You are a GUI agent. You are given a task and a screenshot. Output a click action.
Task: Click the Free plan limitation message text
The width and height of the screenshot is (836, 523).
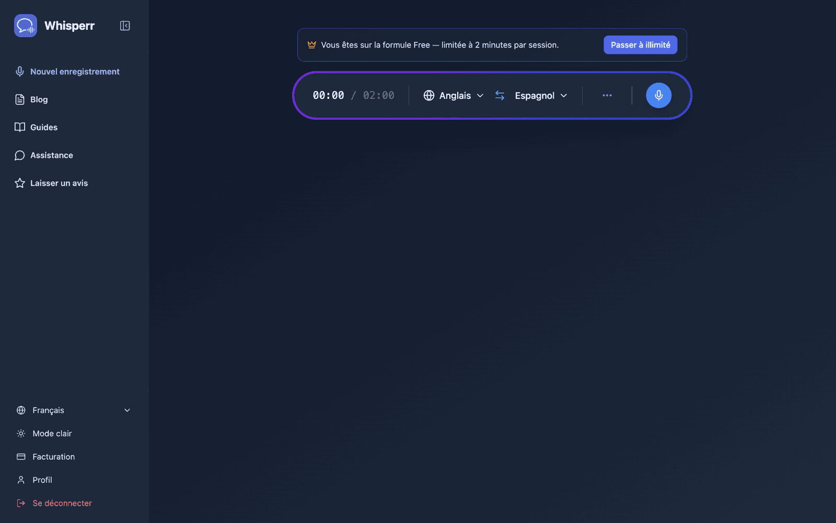pyautogui.click(x=440, y=45)
